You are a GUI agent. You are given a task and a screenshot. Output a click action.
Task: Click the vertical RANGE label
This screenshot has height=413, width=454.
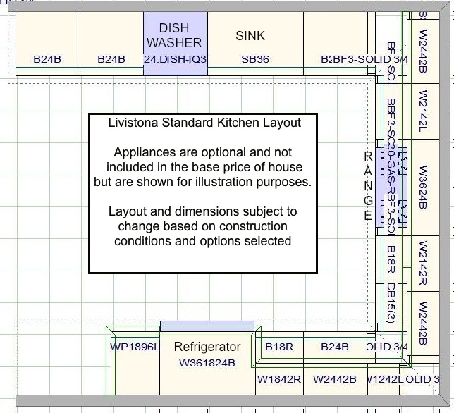tap(367, 187)
